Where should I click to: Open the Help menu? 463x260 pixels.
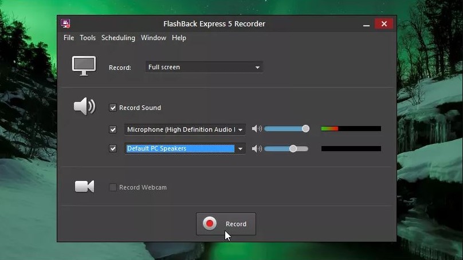point(179,38)
